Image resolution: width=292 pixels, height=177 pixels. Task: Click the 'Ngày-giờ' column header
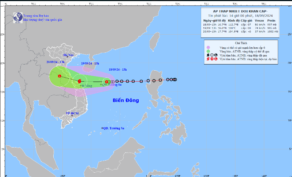(210, 21)
